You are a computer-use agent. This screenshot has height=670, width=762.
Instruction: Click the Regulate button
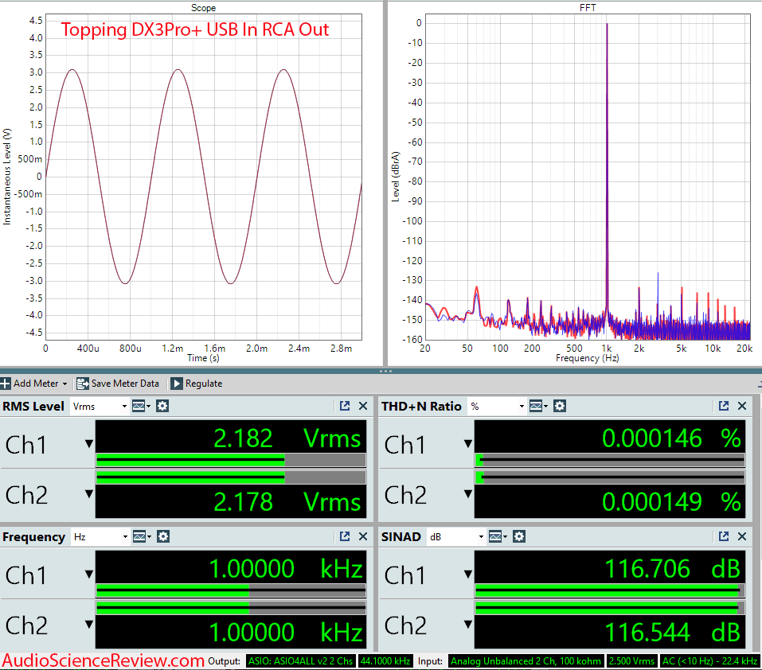pyautogui.click(x=197, y=384)
